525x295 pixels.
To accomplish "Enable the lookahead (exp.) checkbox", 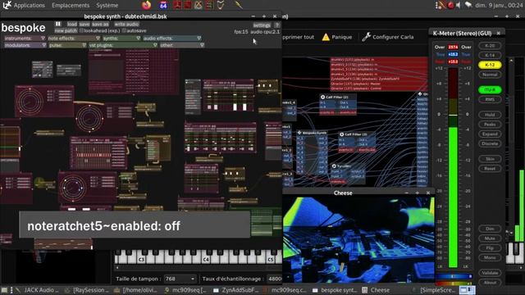I will 81,30.
